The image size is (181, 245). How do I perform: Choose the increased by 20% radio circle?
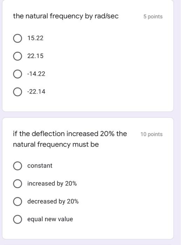coord(18,184)
